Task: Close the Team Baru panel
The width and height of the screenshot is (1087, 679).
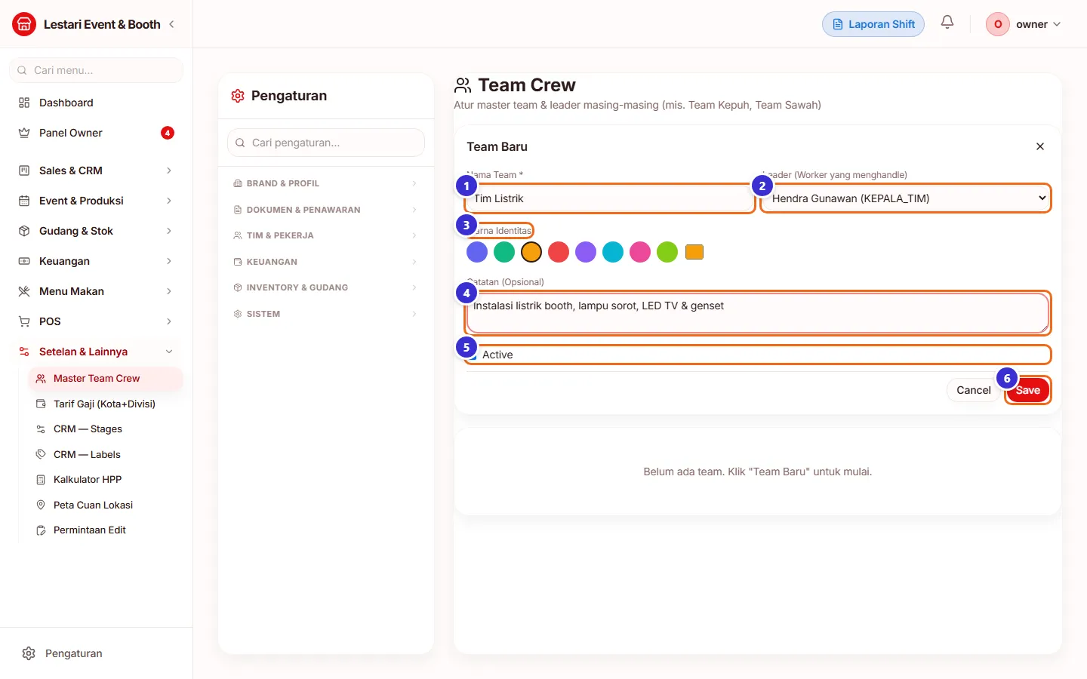Action: tap(1040, 146)
